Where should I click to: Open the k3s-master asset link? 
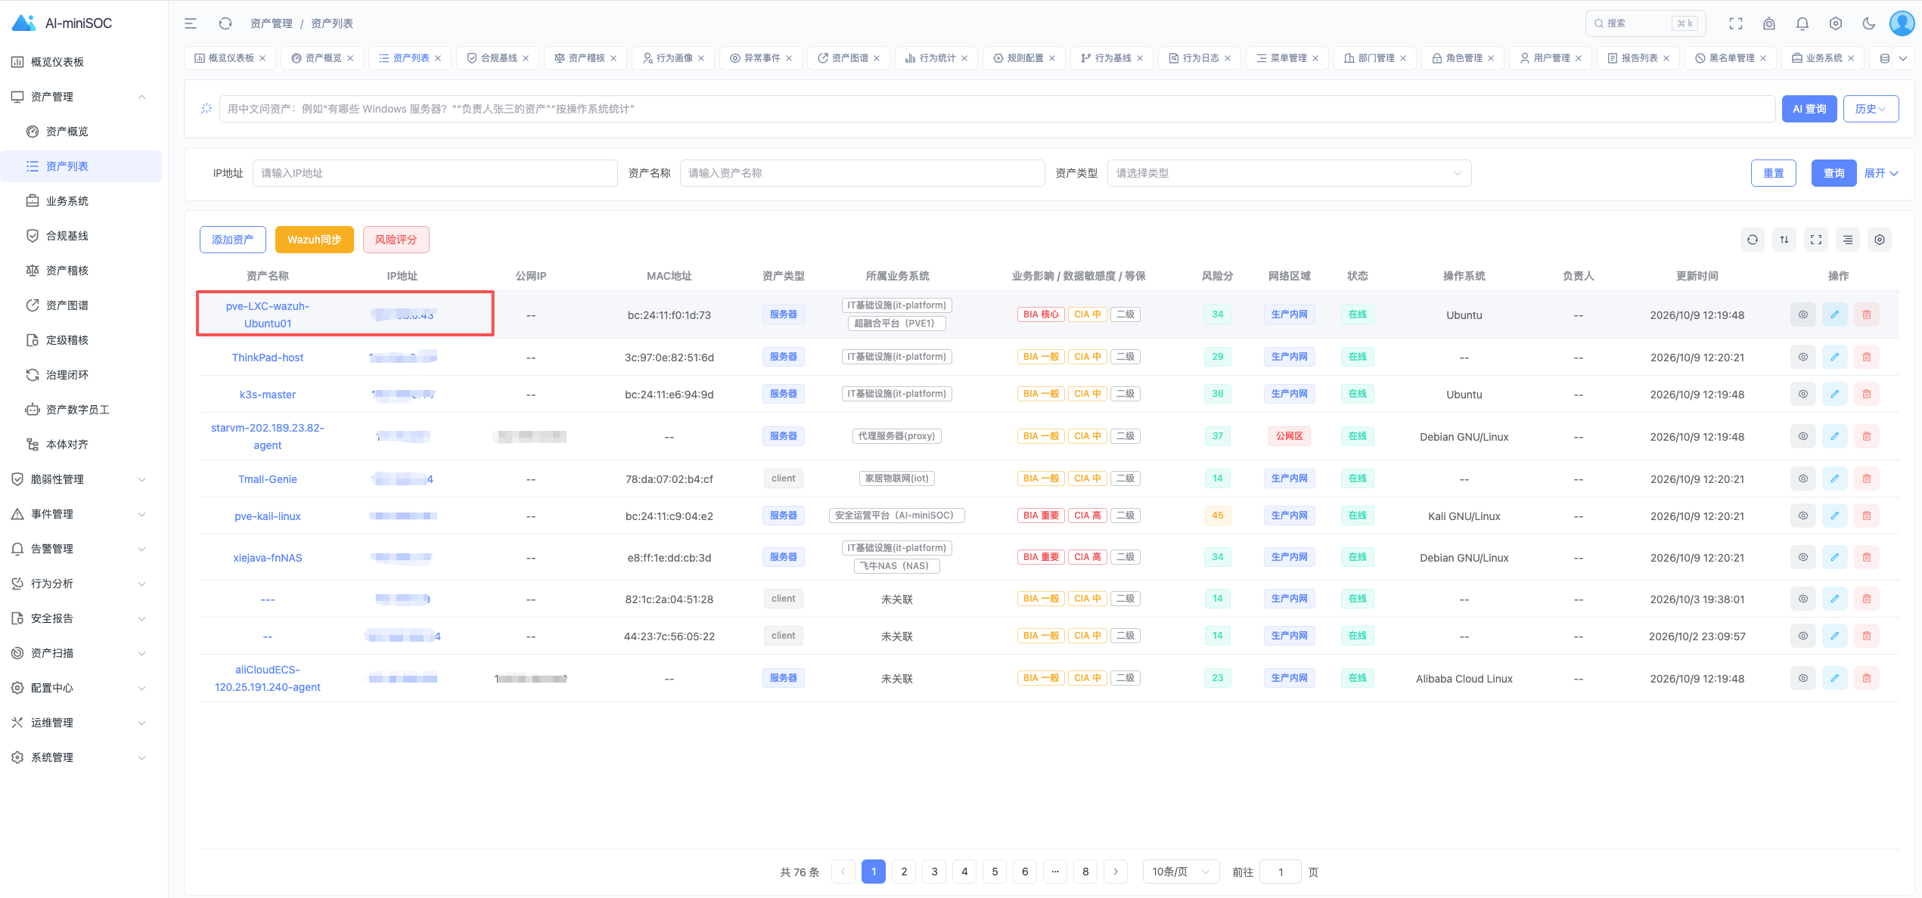pos(268,395)
